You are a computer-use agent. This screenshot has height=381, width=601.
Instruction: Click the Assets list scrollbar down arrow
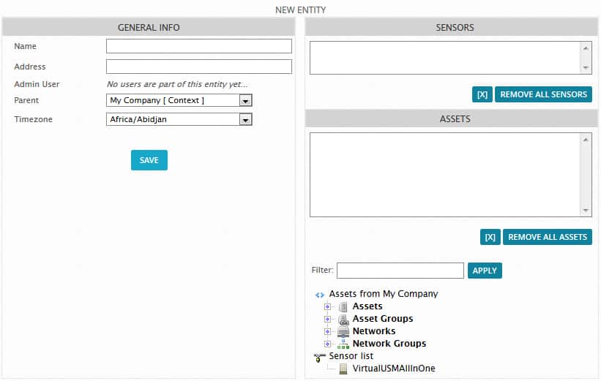pyautogui.click(x=586, y=211)
